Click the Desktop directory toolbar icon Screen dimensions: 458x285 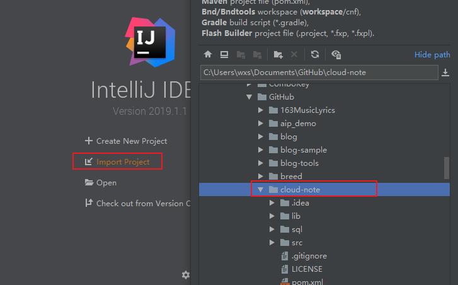(x=224, y=54)
